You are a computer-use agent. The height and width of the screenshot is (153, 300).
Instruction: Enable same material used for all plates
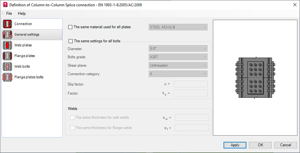(x=71, y=27)
